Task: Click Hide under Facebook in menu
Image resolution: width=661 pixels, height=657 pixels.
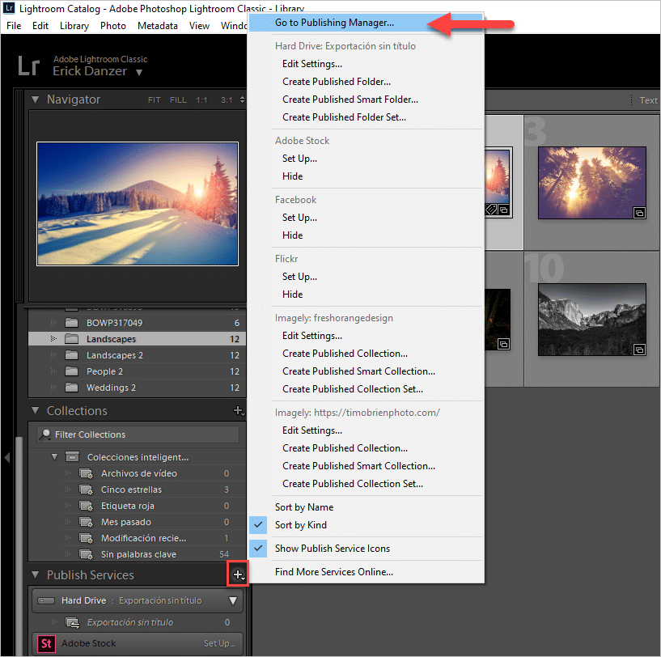Action: (292, 235)
